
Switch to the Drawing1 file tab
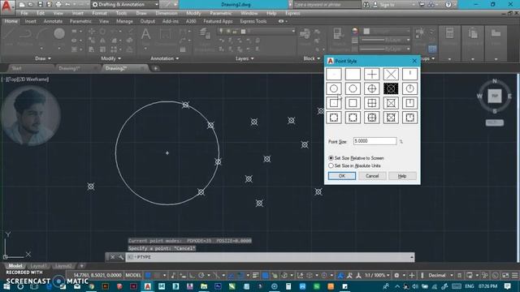69,68
